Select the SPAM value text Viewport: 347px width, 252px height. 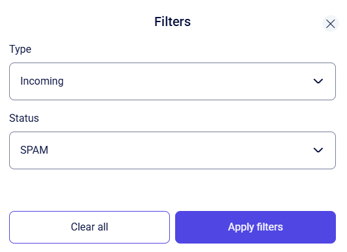(x=34, y=150)
